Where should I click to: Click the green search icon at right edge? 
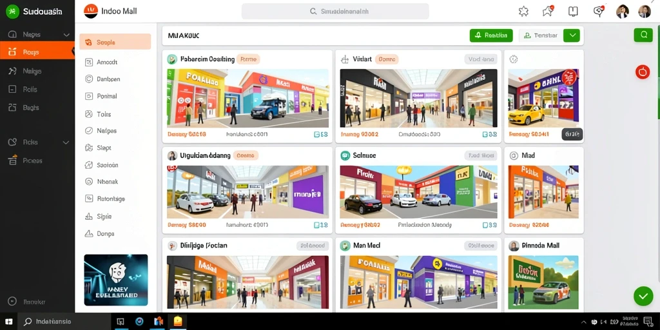643,35
